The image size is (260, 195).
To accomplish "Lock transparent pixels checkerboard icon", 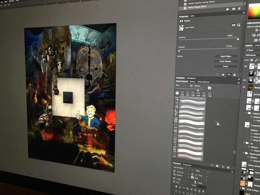I will 252,60.
